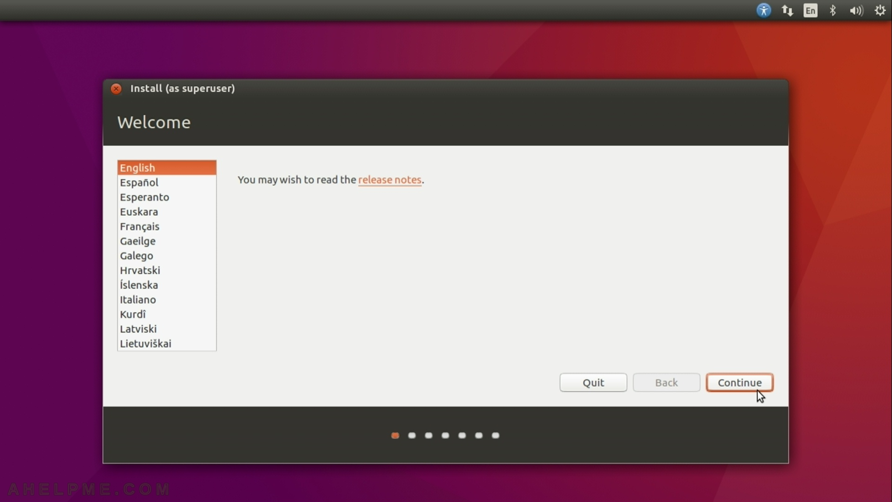Open the release notes link
This screenshot has height=502, width=892.
(x=390, y=179)
